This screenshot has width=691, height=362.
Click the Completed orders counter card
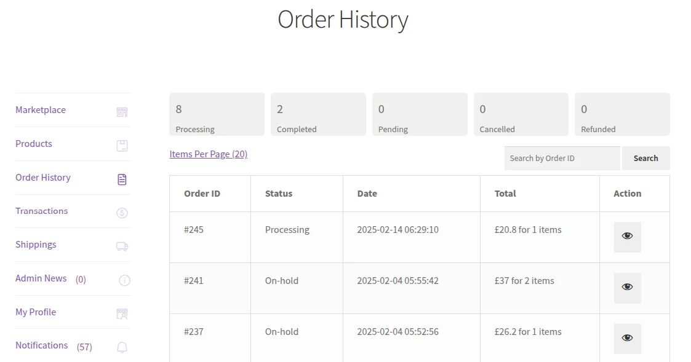pyautogui.click(x=318, y=114)
